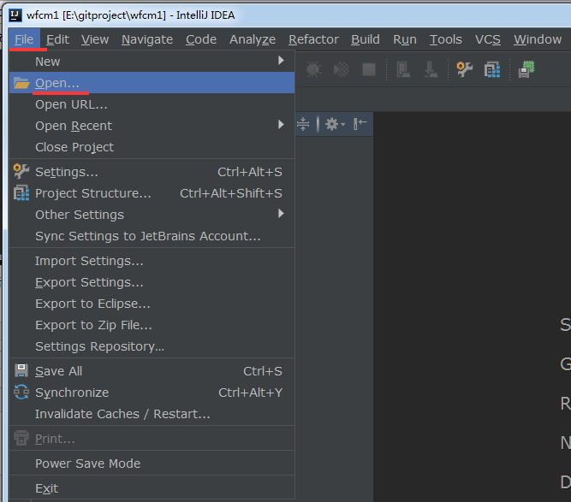Screen dimensions: 571x502
Task: Click the icon beside Project Structure...
Action: click(21, 192)
